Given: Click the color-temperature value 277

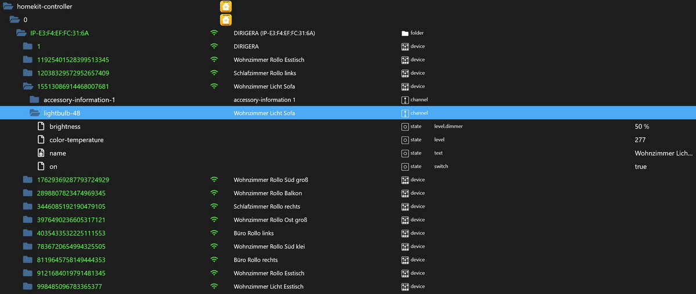Looking at the screenshot, I should (x=640, y=140).
